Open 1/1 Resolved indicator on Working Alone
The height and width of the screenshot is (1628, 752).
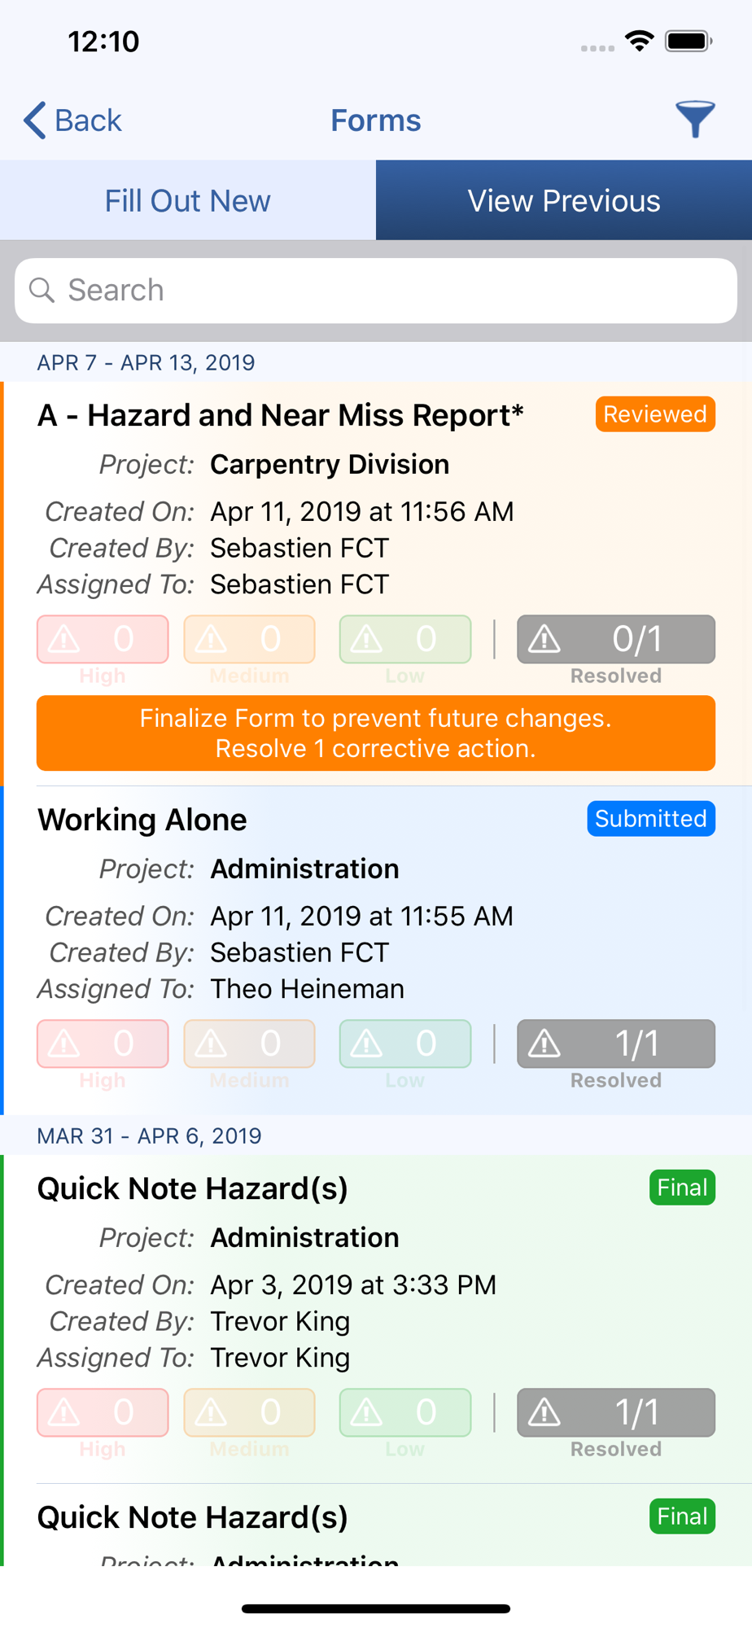tap(616, 1044)
